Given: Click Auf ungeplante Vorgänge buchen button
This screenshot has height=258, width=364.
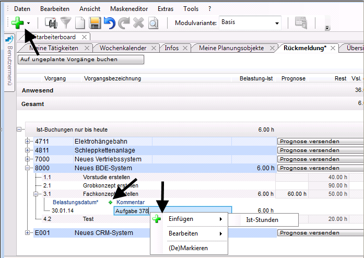Looking at the screenshot, I should tap(81, 60).
